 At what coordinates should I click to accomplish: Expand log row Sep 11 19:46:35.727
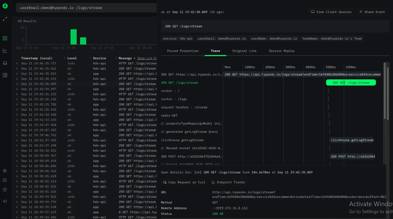17,63
